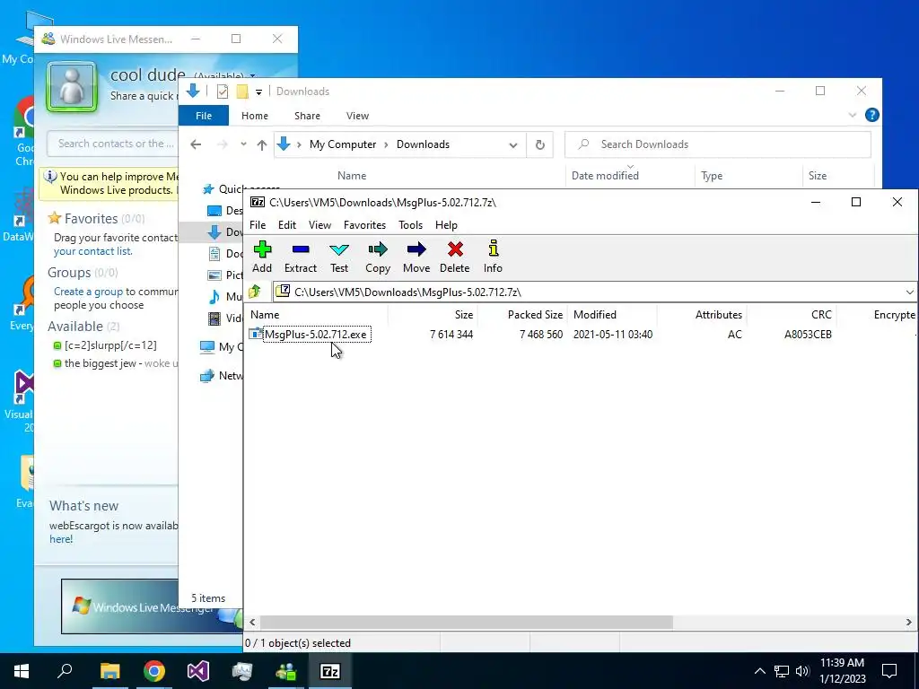Go up one folder level in 7-Zip
Image resolution: width=919 pixels, height=689 pixels.
point(254,292)
